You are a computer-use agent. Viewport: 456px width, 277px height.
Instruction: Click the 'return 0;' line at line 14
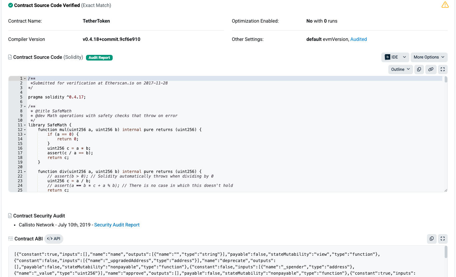68,139
